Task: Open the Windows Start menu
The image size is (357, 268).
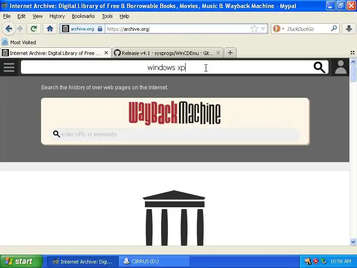Action: tap(21, 261)
